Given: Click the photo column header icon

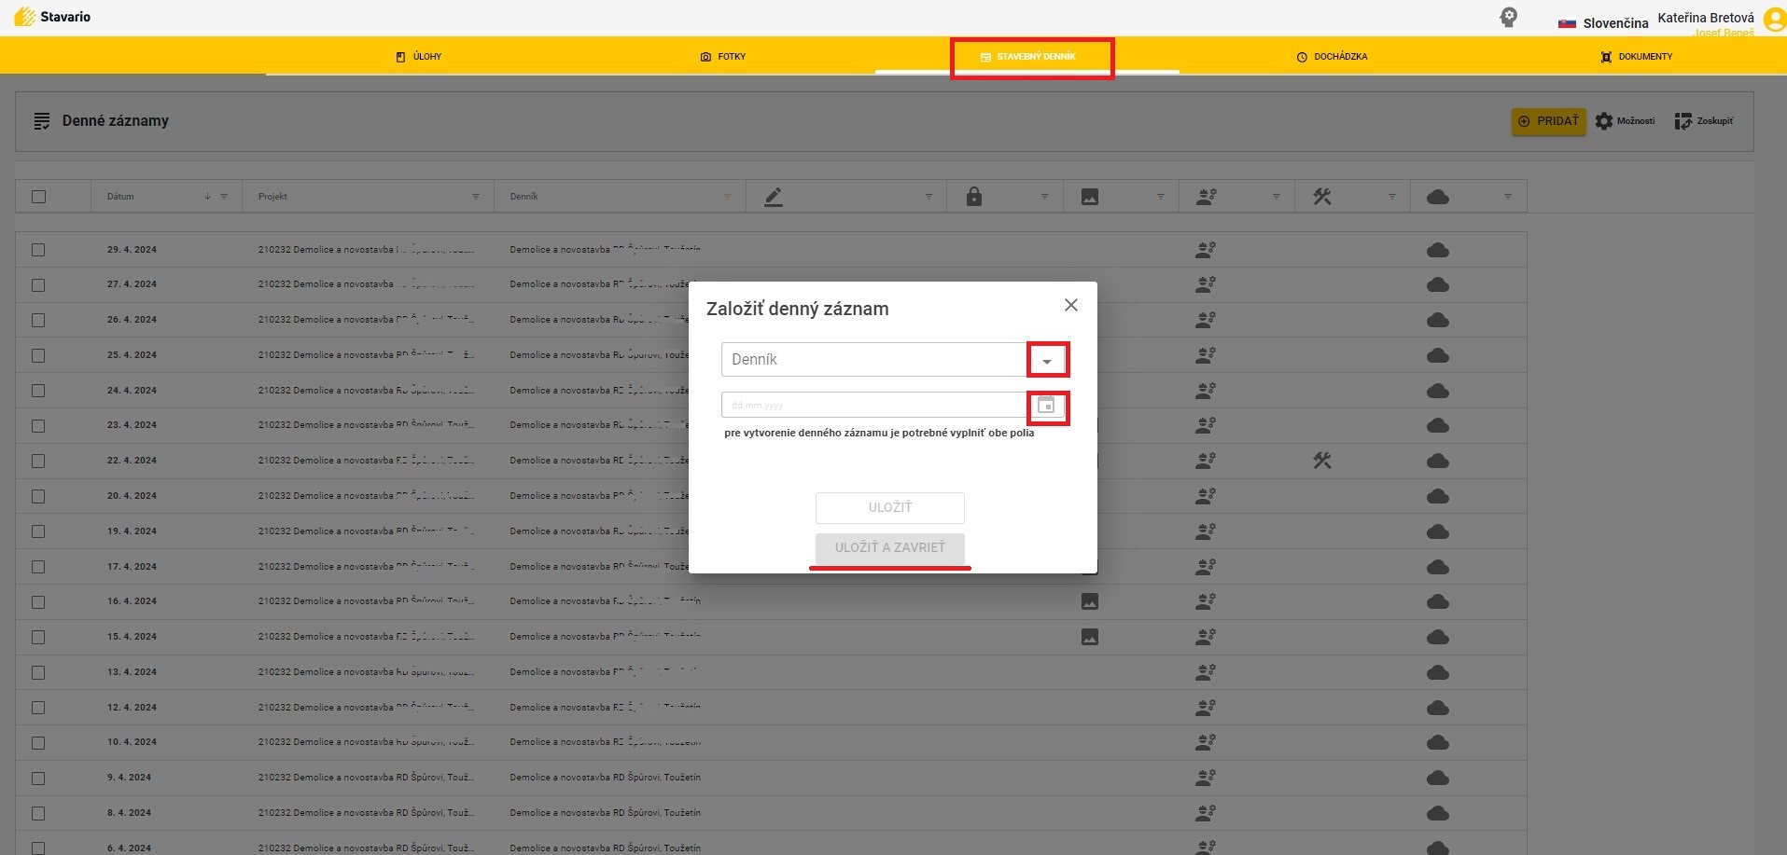Looking at the screenshot, I should [1090, 197].
